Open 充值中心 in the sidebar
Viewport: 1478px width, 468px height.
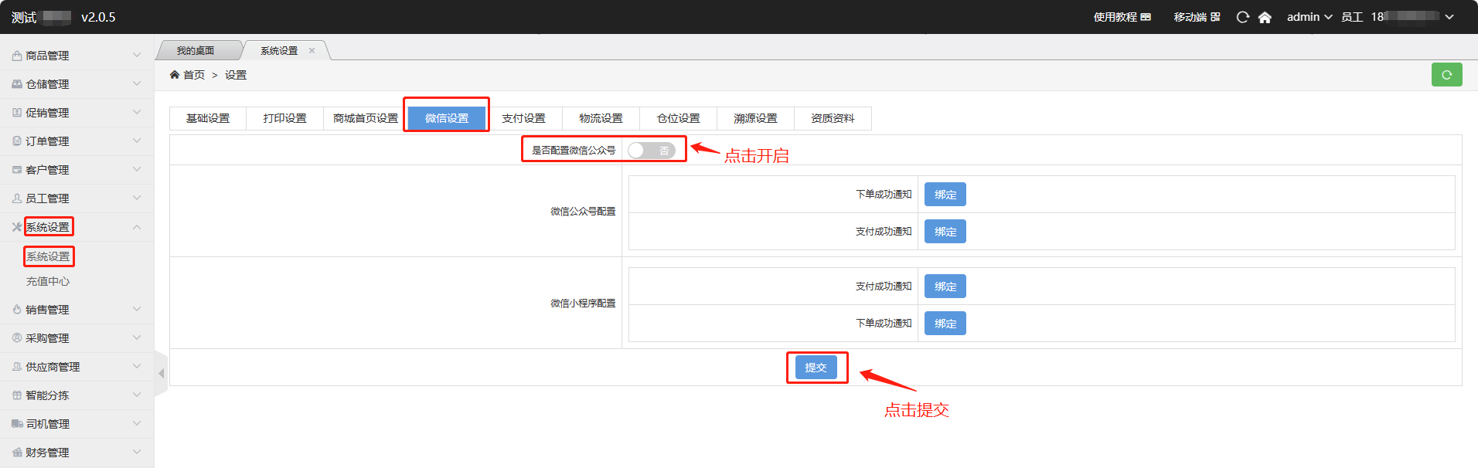[x=48, y=281]
